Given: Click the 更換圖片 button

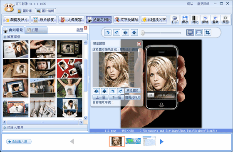Looking at the screenshot, I should 133,91.
